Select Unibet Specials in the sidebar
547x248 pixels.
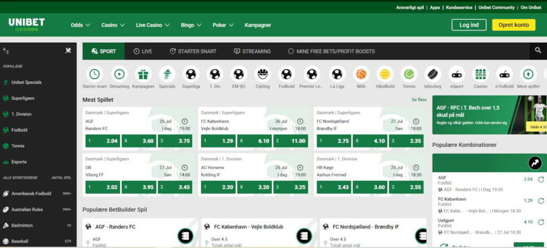pos(38,83)
